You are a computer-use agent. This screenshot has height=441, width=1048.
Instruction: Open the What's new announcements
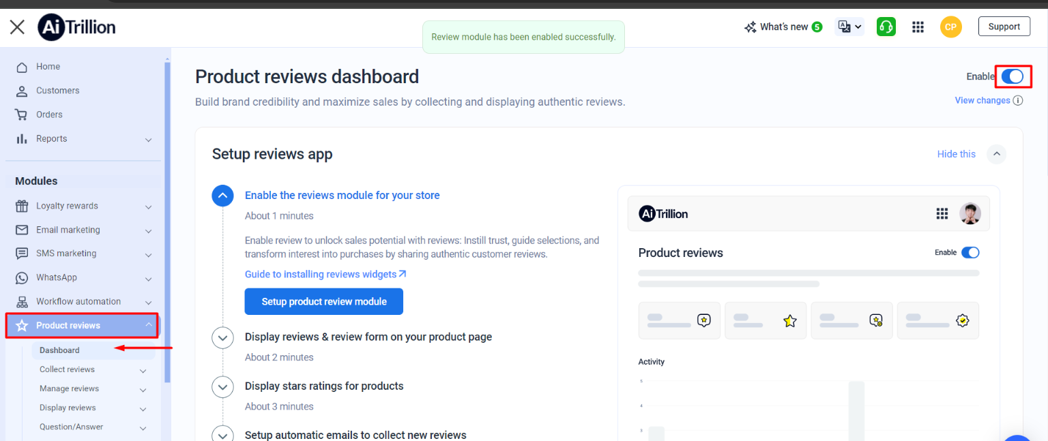click(783, 27)
